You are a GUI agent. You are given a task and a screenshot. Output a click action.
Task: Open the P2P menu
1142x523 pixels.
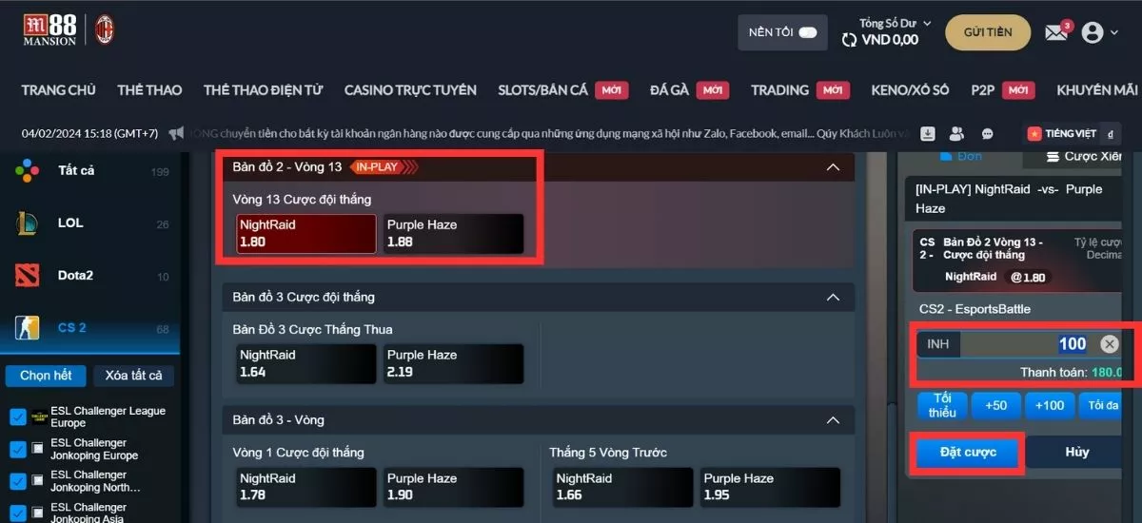click(983, 90)
